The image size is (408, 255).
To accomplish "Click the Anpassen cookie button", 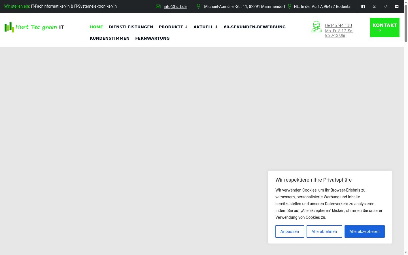I will pos(290,231).
